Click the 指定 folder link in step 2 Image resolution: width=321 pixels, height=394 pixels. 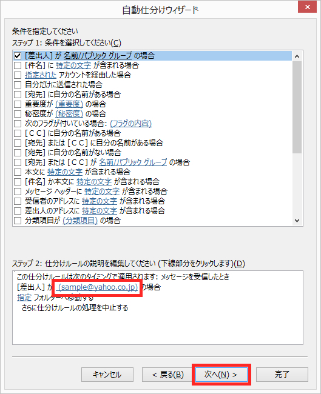tap(24, 298)
